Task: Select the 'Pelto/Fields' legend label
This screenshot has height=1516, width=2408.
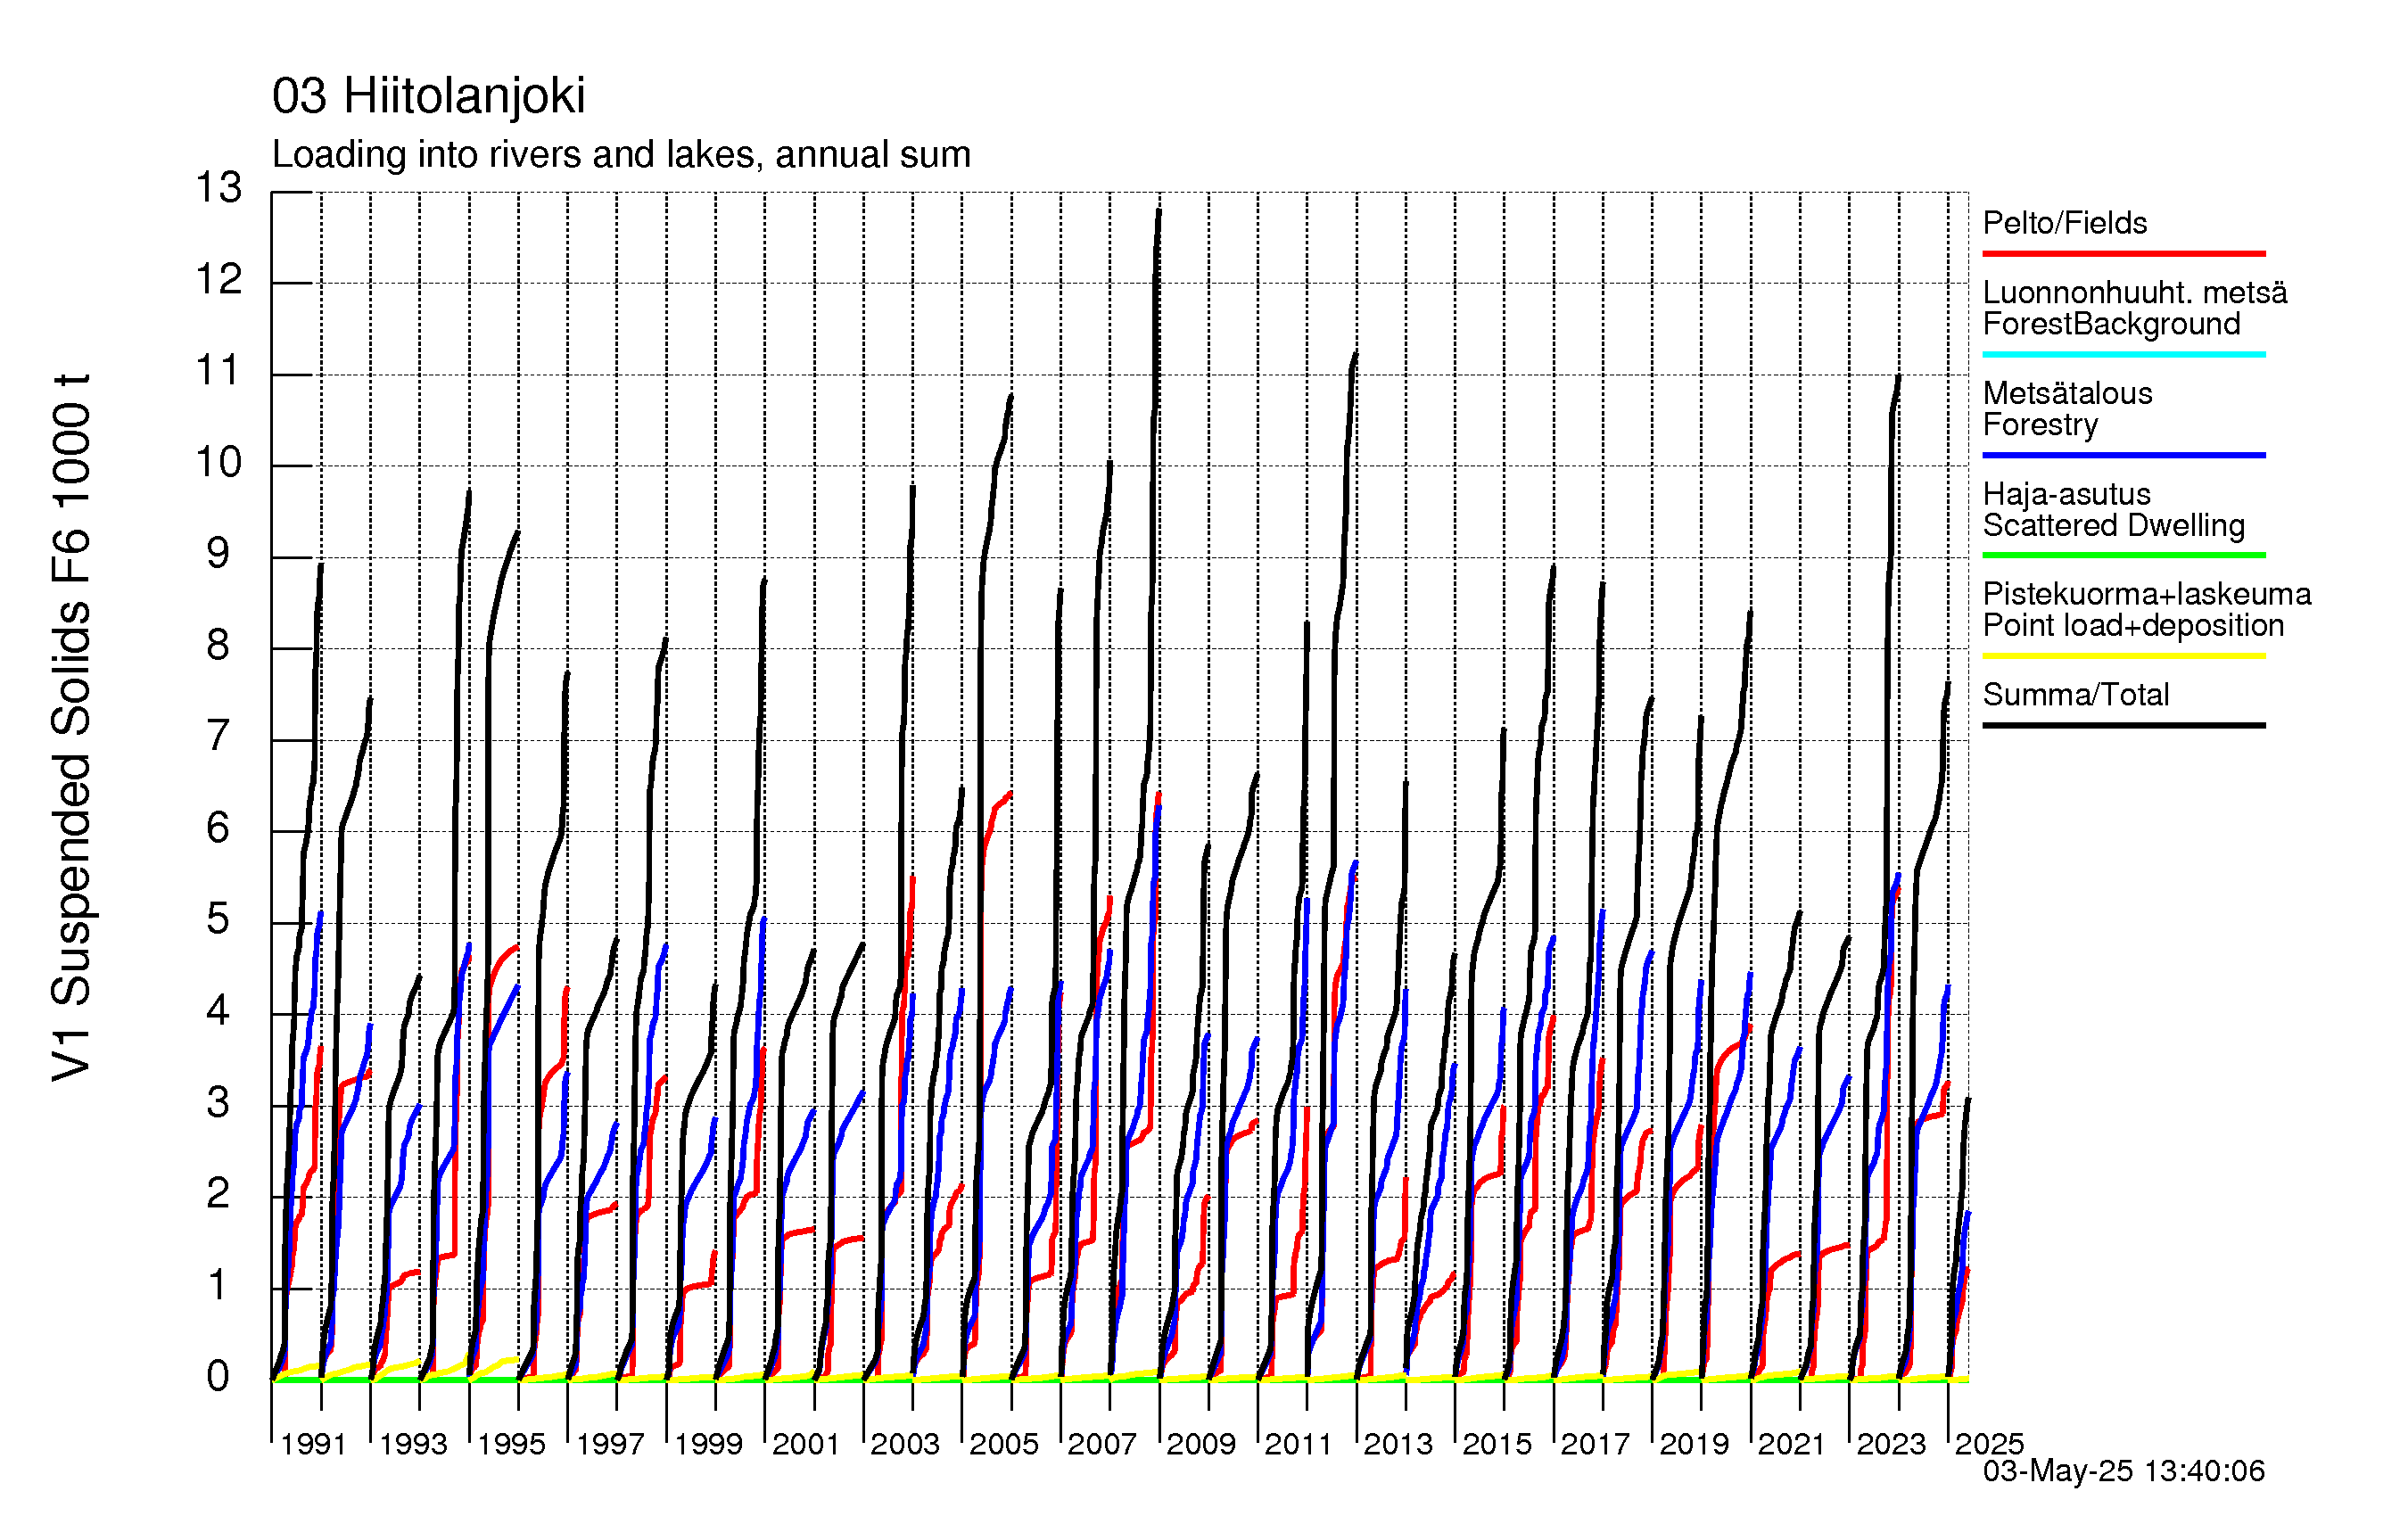Action: click(2065, 223)
